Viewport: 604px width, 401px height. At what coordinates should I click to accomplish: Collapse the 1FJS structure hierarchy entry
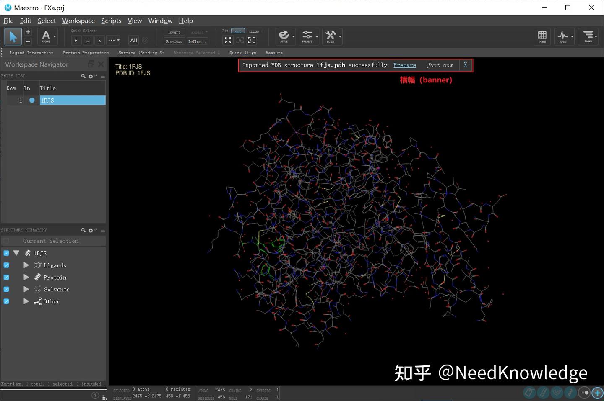coord(16,253)
